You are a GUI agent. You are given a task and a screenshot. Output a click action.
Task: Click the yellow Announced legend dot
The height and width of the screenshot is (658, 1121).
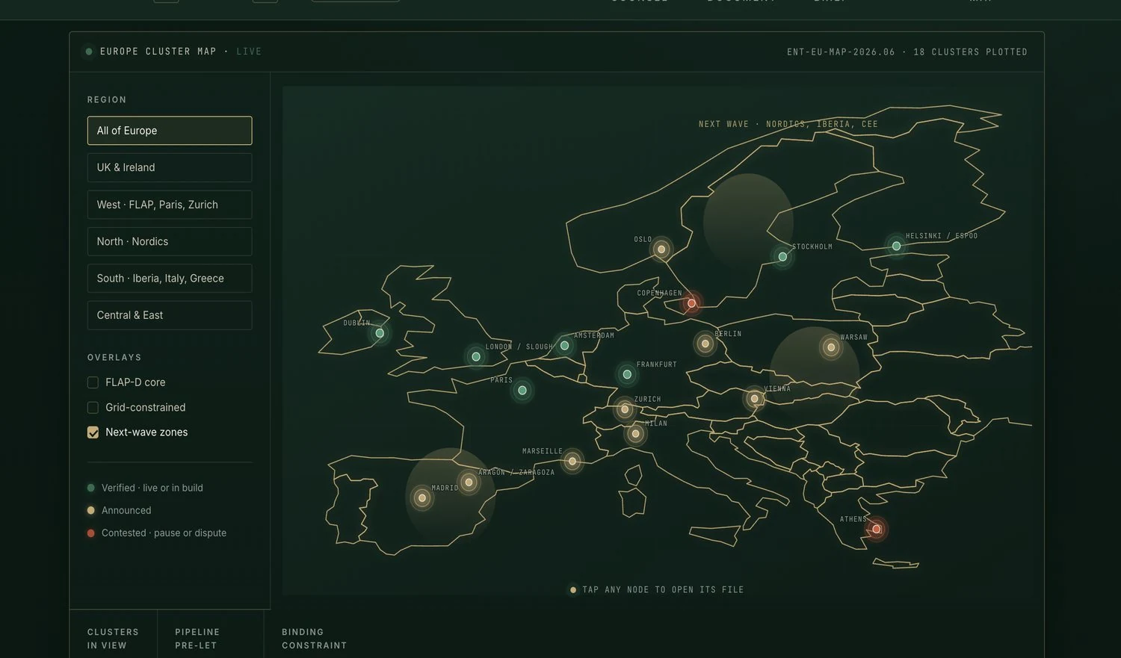click(x=91, y=510)
